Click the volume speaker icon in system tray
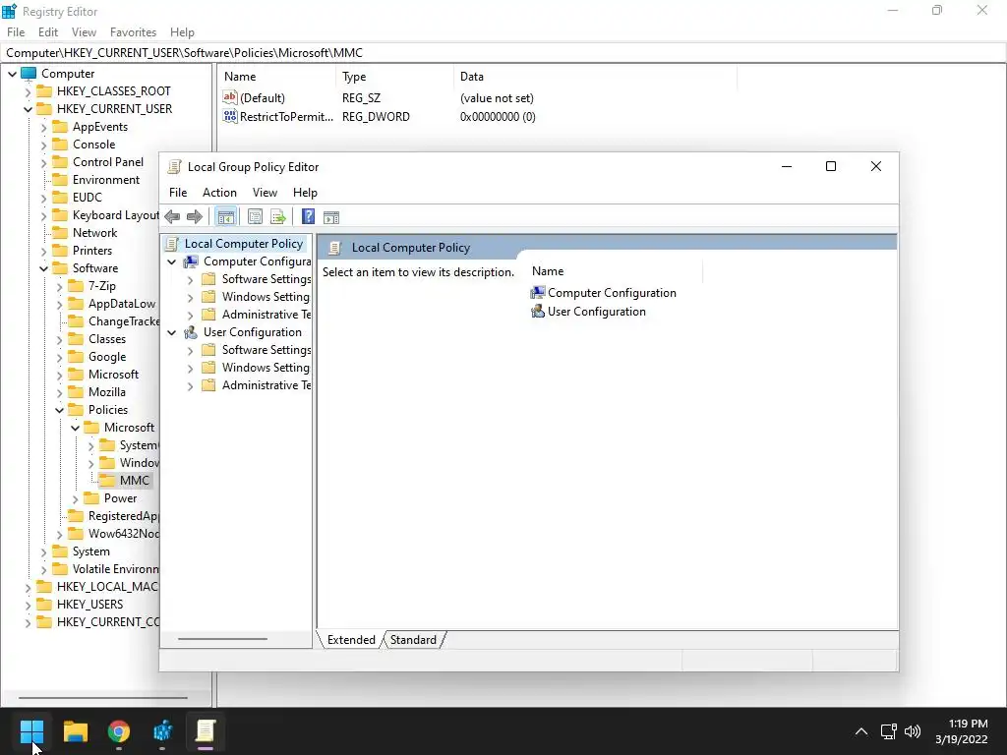Viewport: 1007px width, 755px height. click(912, 731)
